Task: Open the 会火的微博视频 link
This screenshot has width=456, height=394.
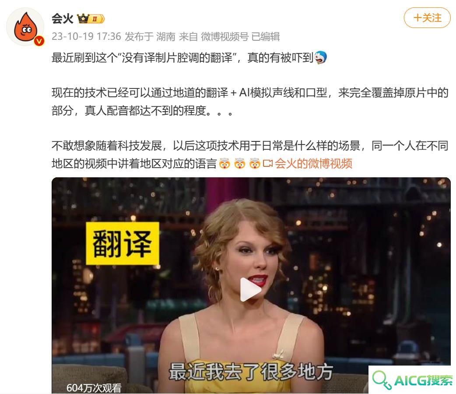Action: (313, 164)
